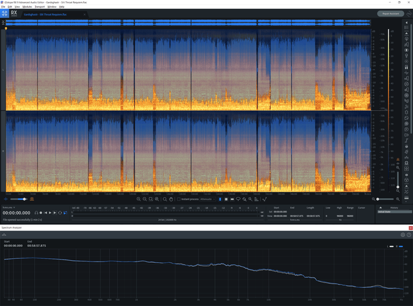Click the selection Start time field
This screenshot has width=413, height=306.
[x=280, y=212]
